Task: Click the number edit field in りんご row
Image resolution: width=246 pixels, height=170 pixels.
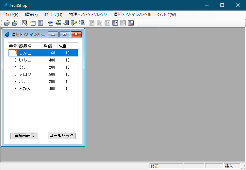Action: [13, 53]
